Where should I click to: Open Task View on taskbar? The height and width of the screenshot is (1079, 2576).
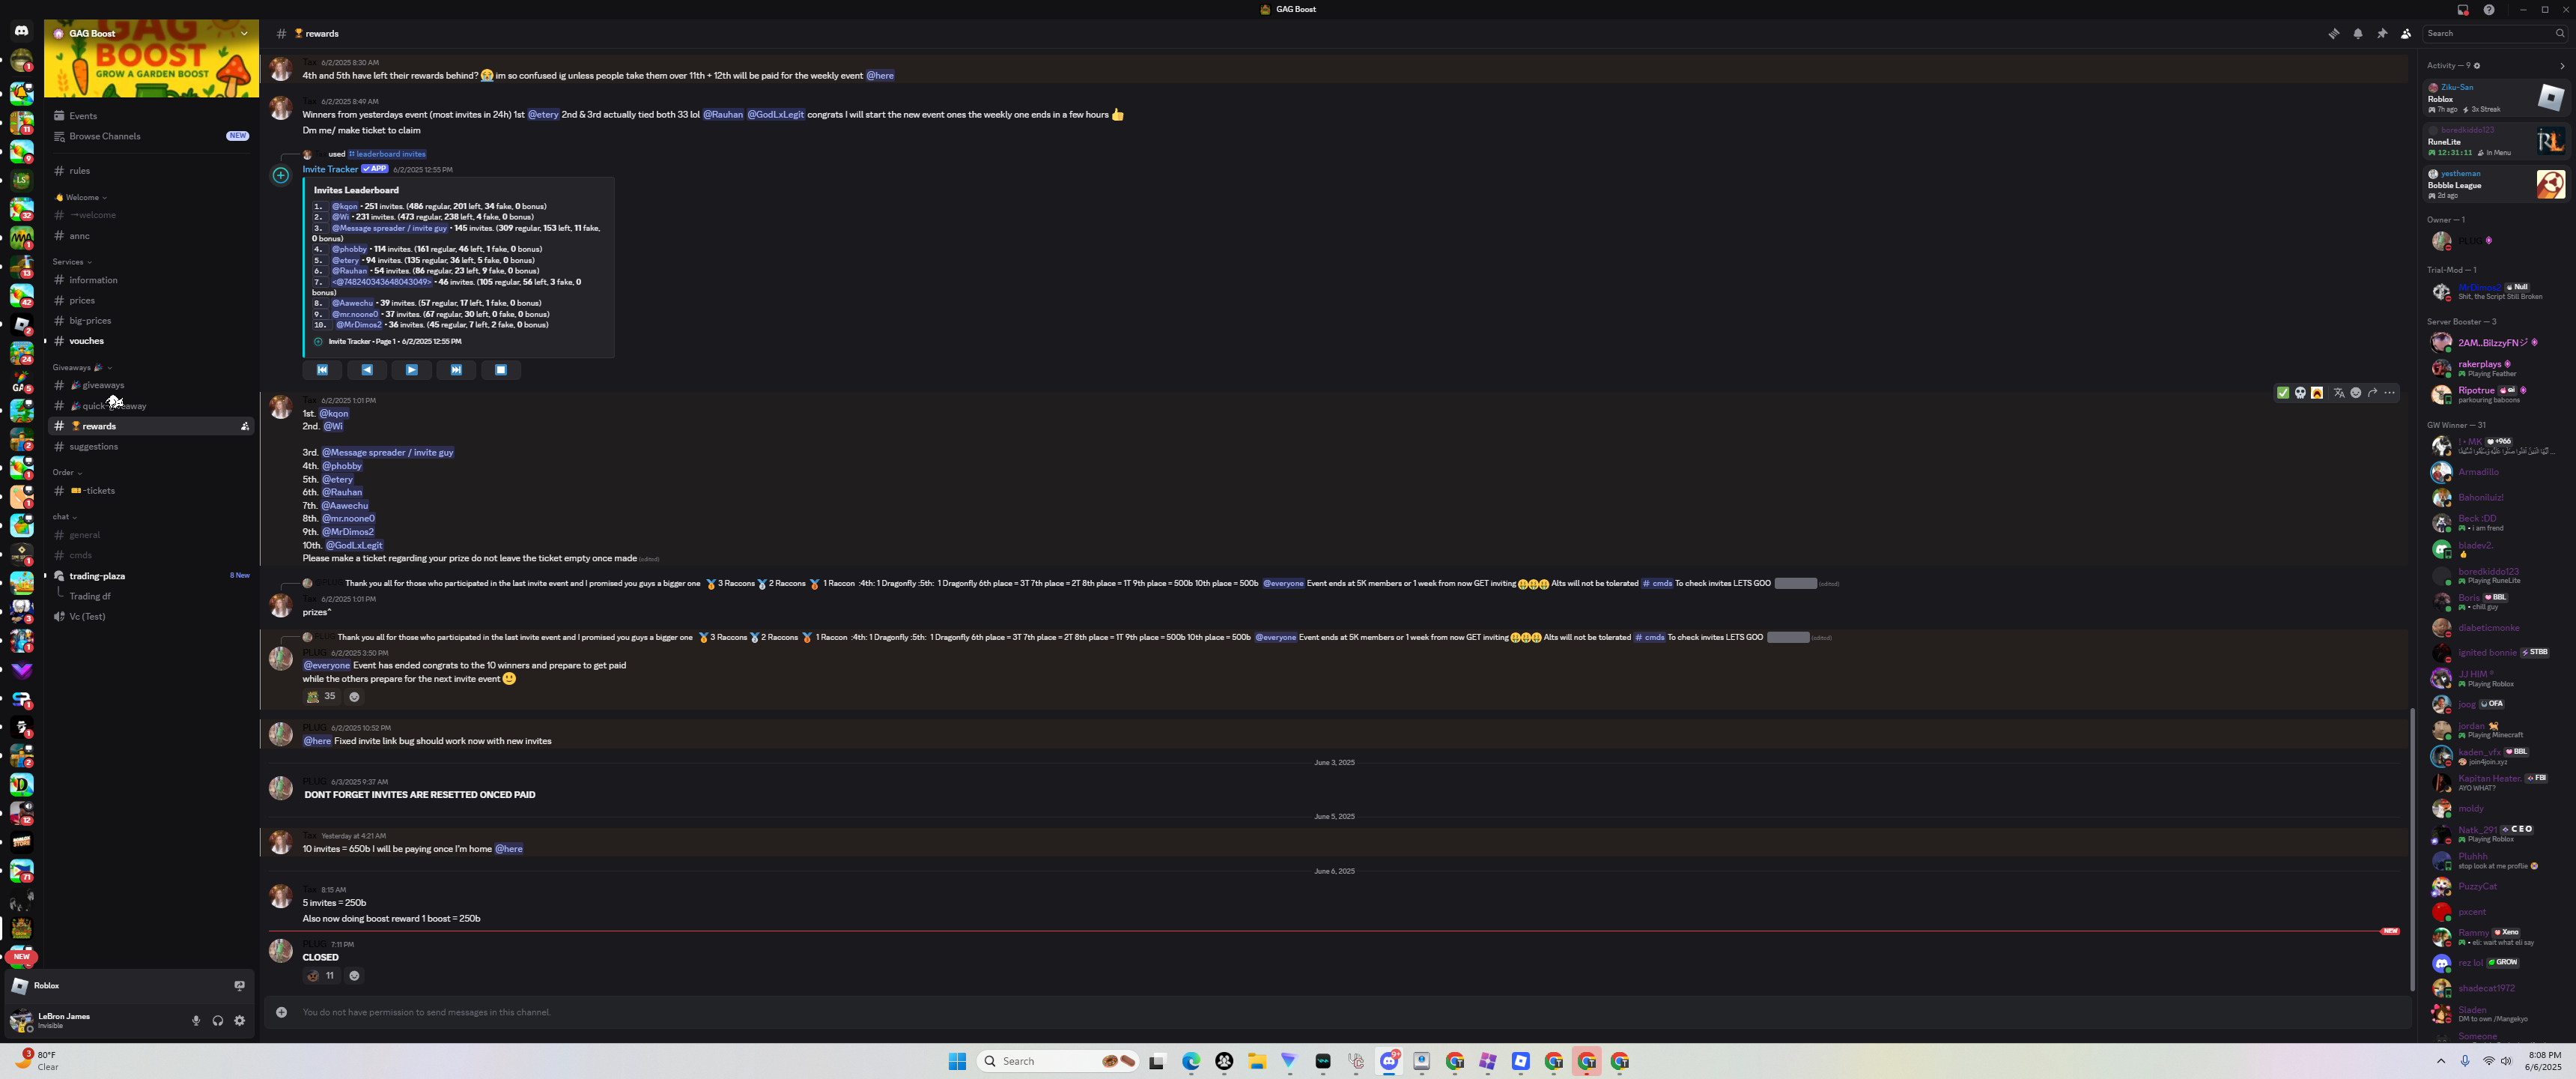coord(1157,1061)
